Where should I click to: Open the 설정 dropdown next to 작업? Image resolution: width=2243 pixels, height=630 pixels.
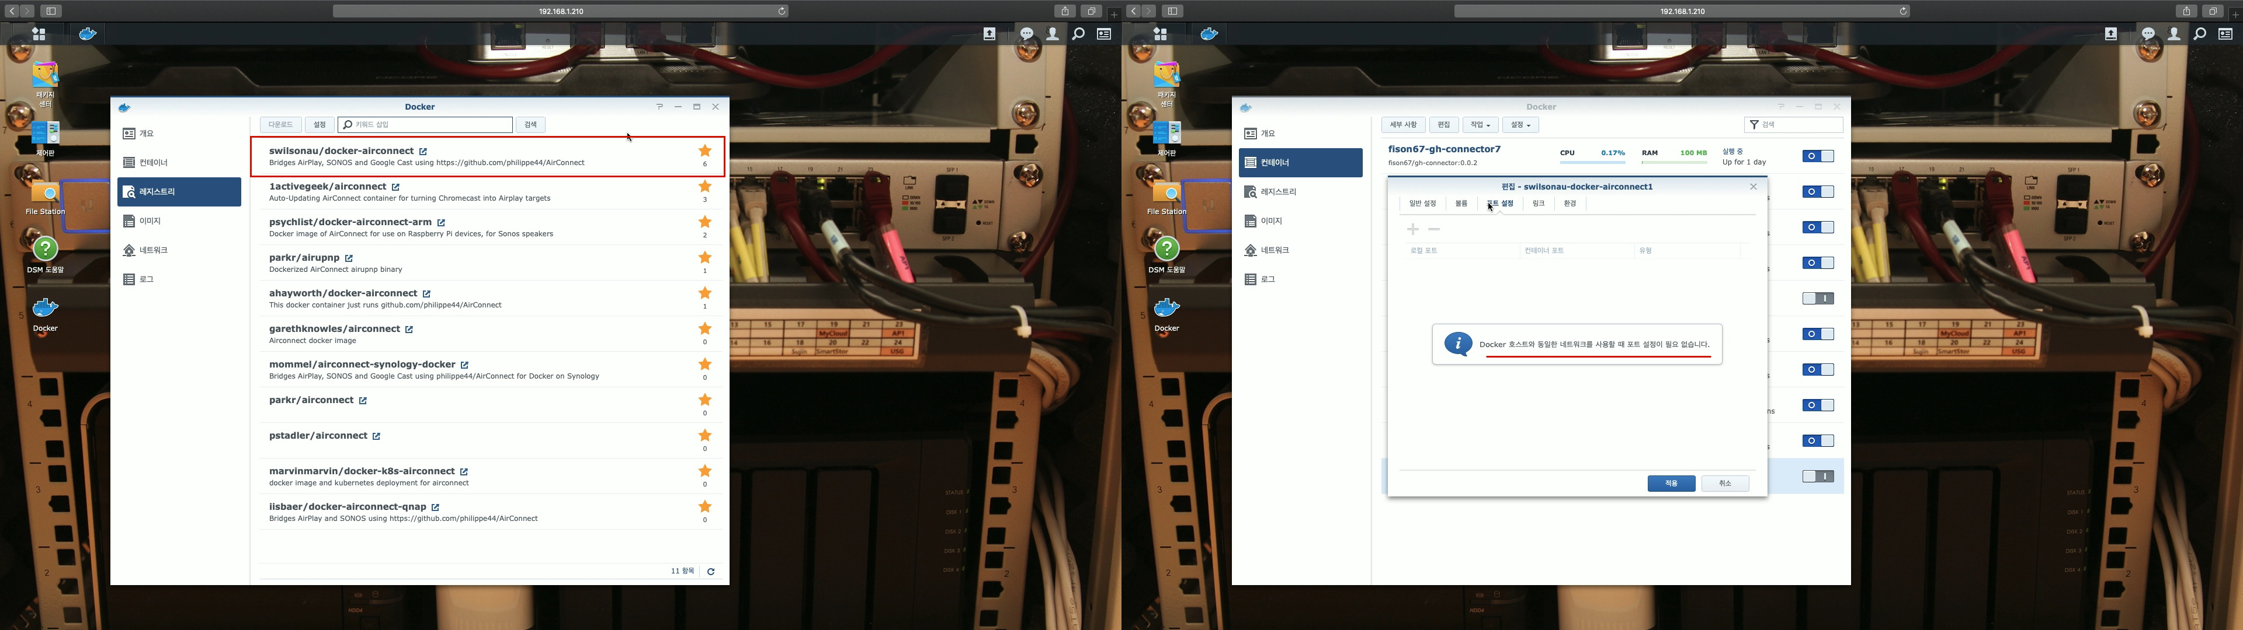click(1519, 125)
